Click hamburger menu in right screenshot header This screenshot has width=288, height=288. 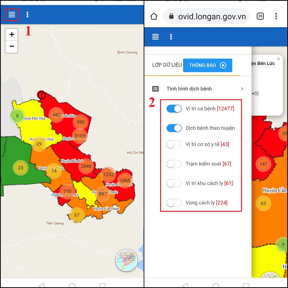(156, 37)
